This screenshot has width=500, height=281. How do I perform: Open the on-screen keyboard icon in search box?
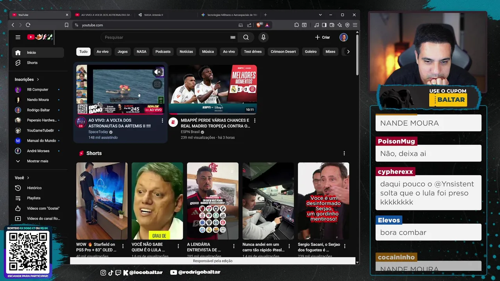(233, 37)
